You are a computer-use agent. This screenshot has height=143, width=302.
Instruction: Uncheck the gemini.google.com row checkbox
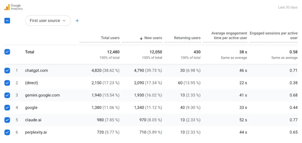7,95
